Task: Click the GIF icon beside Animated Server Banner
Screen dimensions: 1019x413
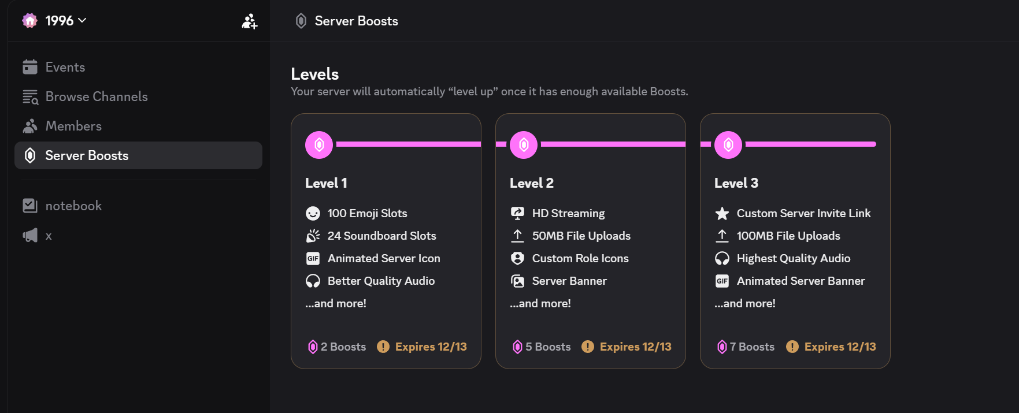Action: click(722, 281)
